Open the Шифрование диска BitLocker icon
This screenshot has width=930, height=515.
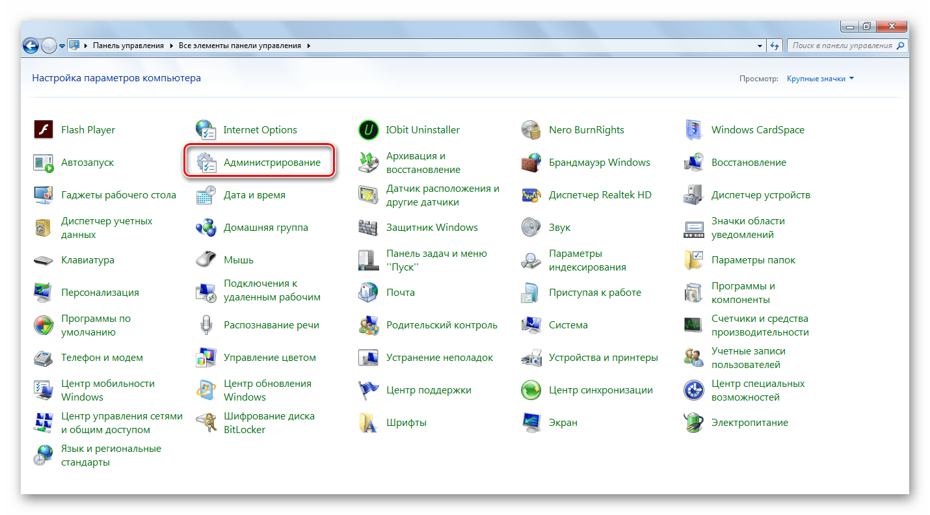(x=206, y=423)
